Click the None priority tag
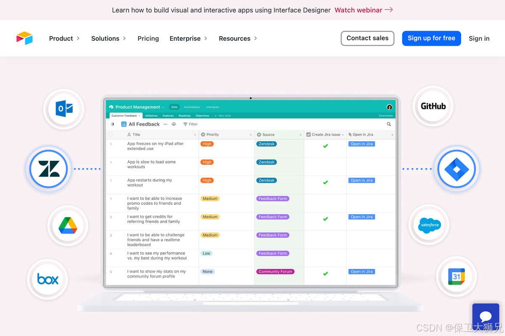 [207, 272]
